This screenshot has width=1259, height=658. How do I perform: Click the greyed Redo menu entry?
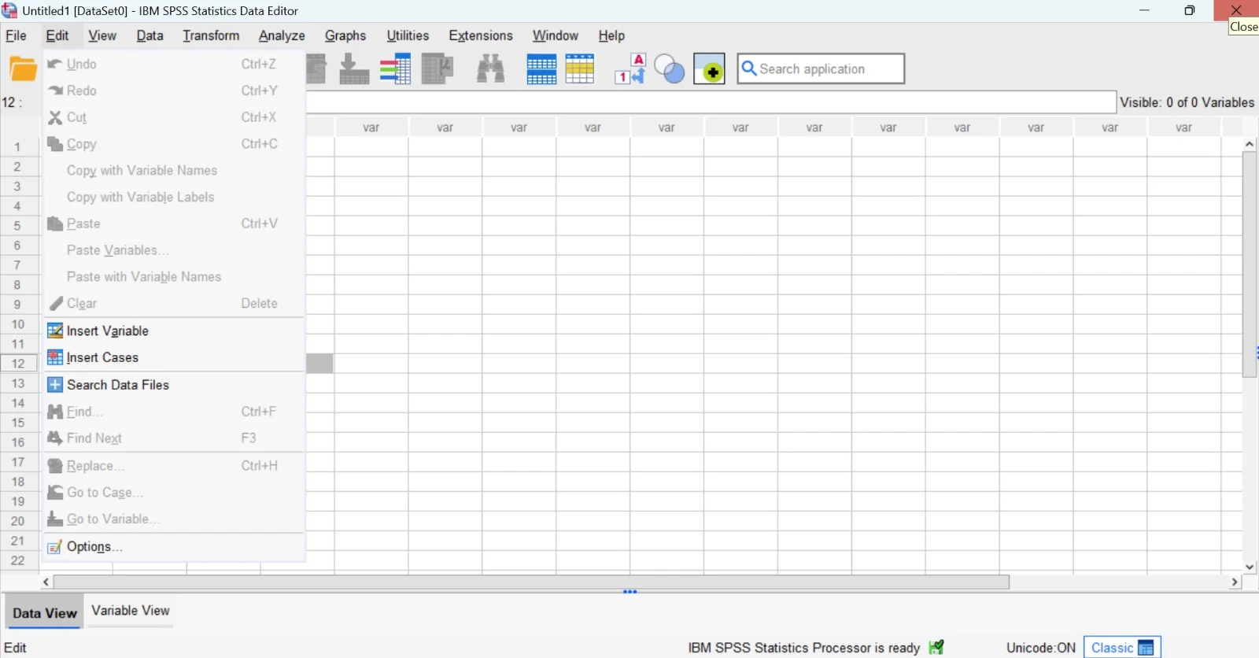pyautogui.click(x=173, y=91)
